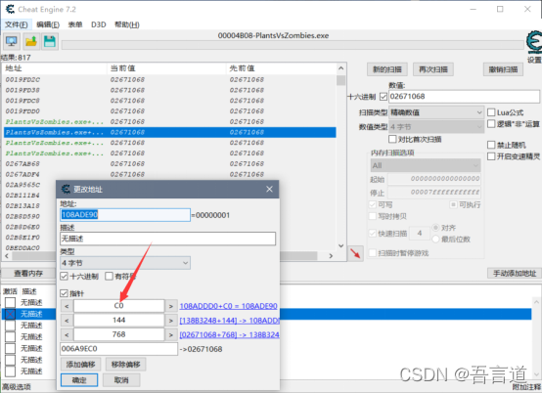Click the 添加偏移 button

click(x=80, y=365)
